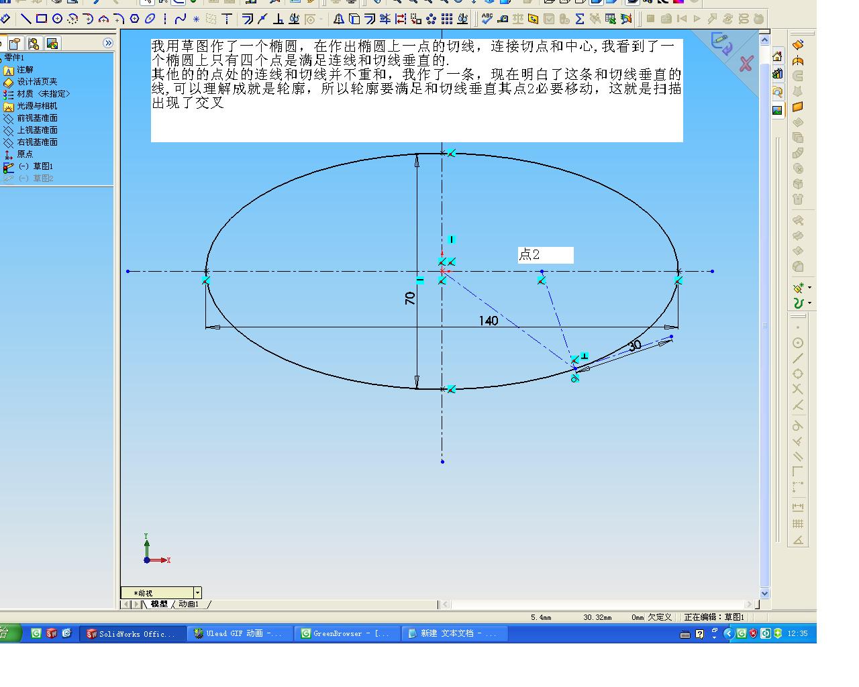859x687 pixels.
Task: Open the File Explorer task pane tab
Action: pyautogui.click(x=777, y=91)
